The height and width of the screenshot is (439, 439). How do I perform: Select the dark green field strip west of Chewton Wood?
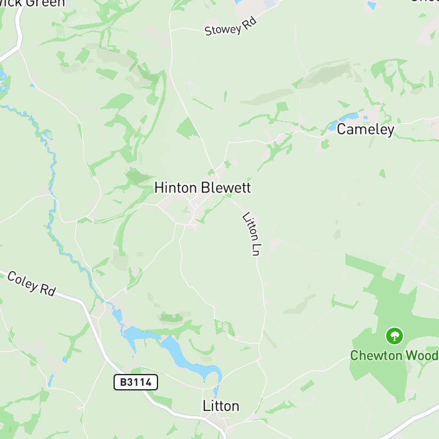click(x=364, y=265)
